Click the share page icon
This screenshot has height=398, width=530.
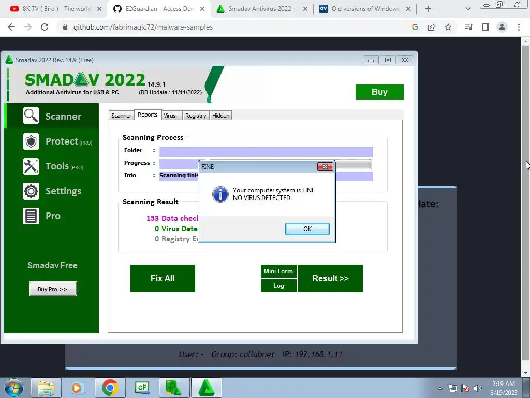click(x=432, y=27)
